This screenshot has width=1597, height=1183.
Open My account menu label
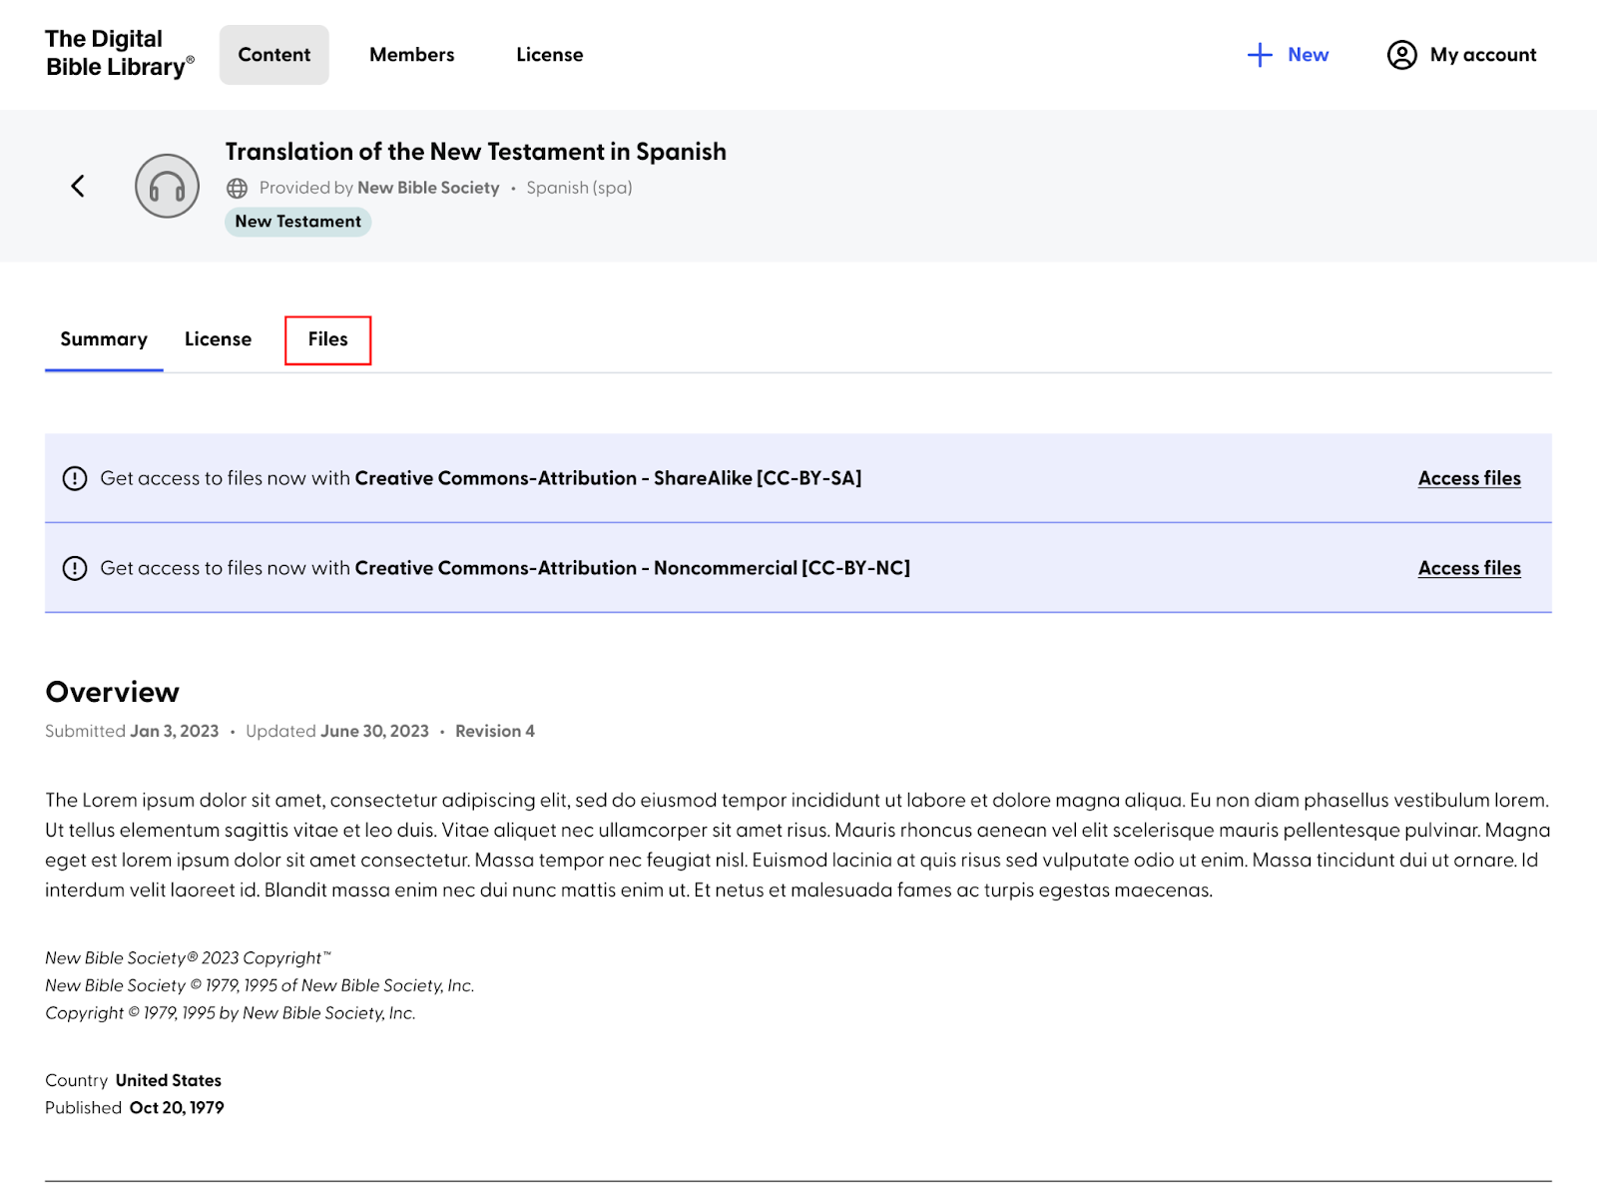pyautogui.click(x=1483, y=55)
